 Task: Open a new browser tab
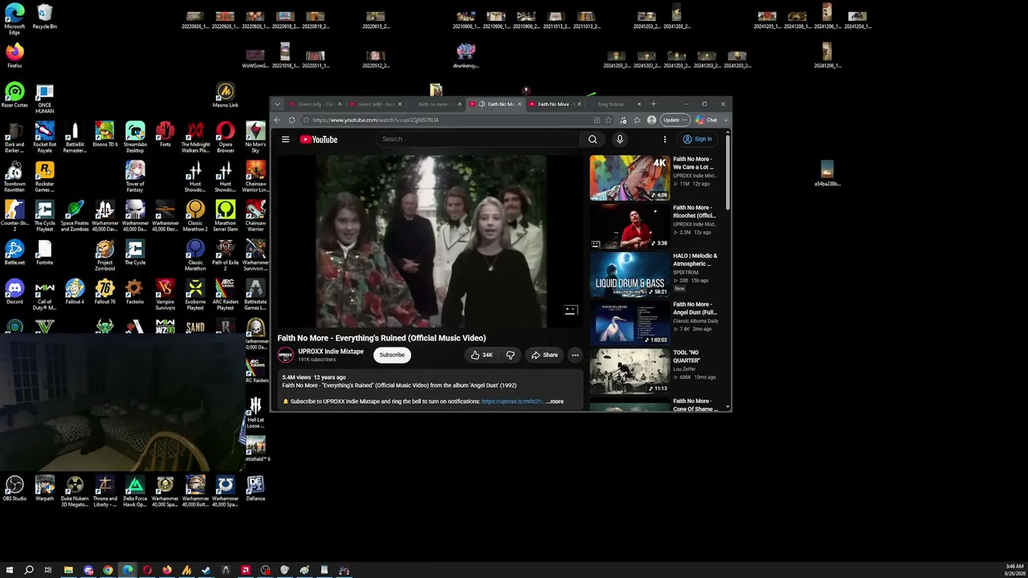(654, 104)
